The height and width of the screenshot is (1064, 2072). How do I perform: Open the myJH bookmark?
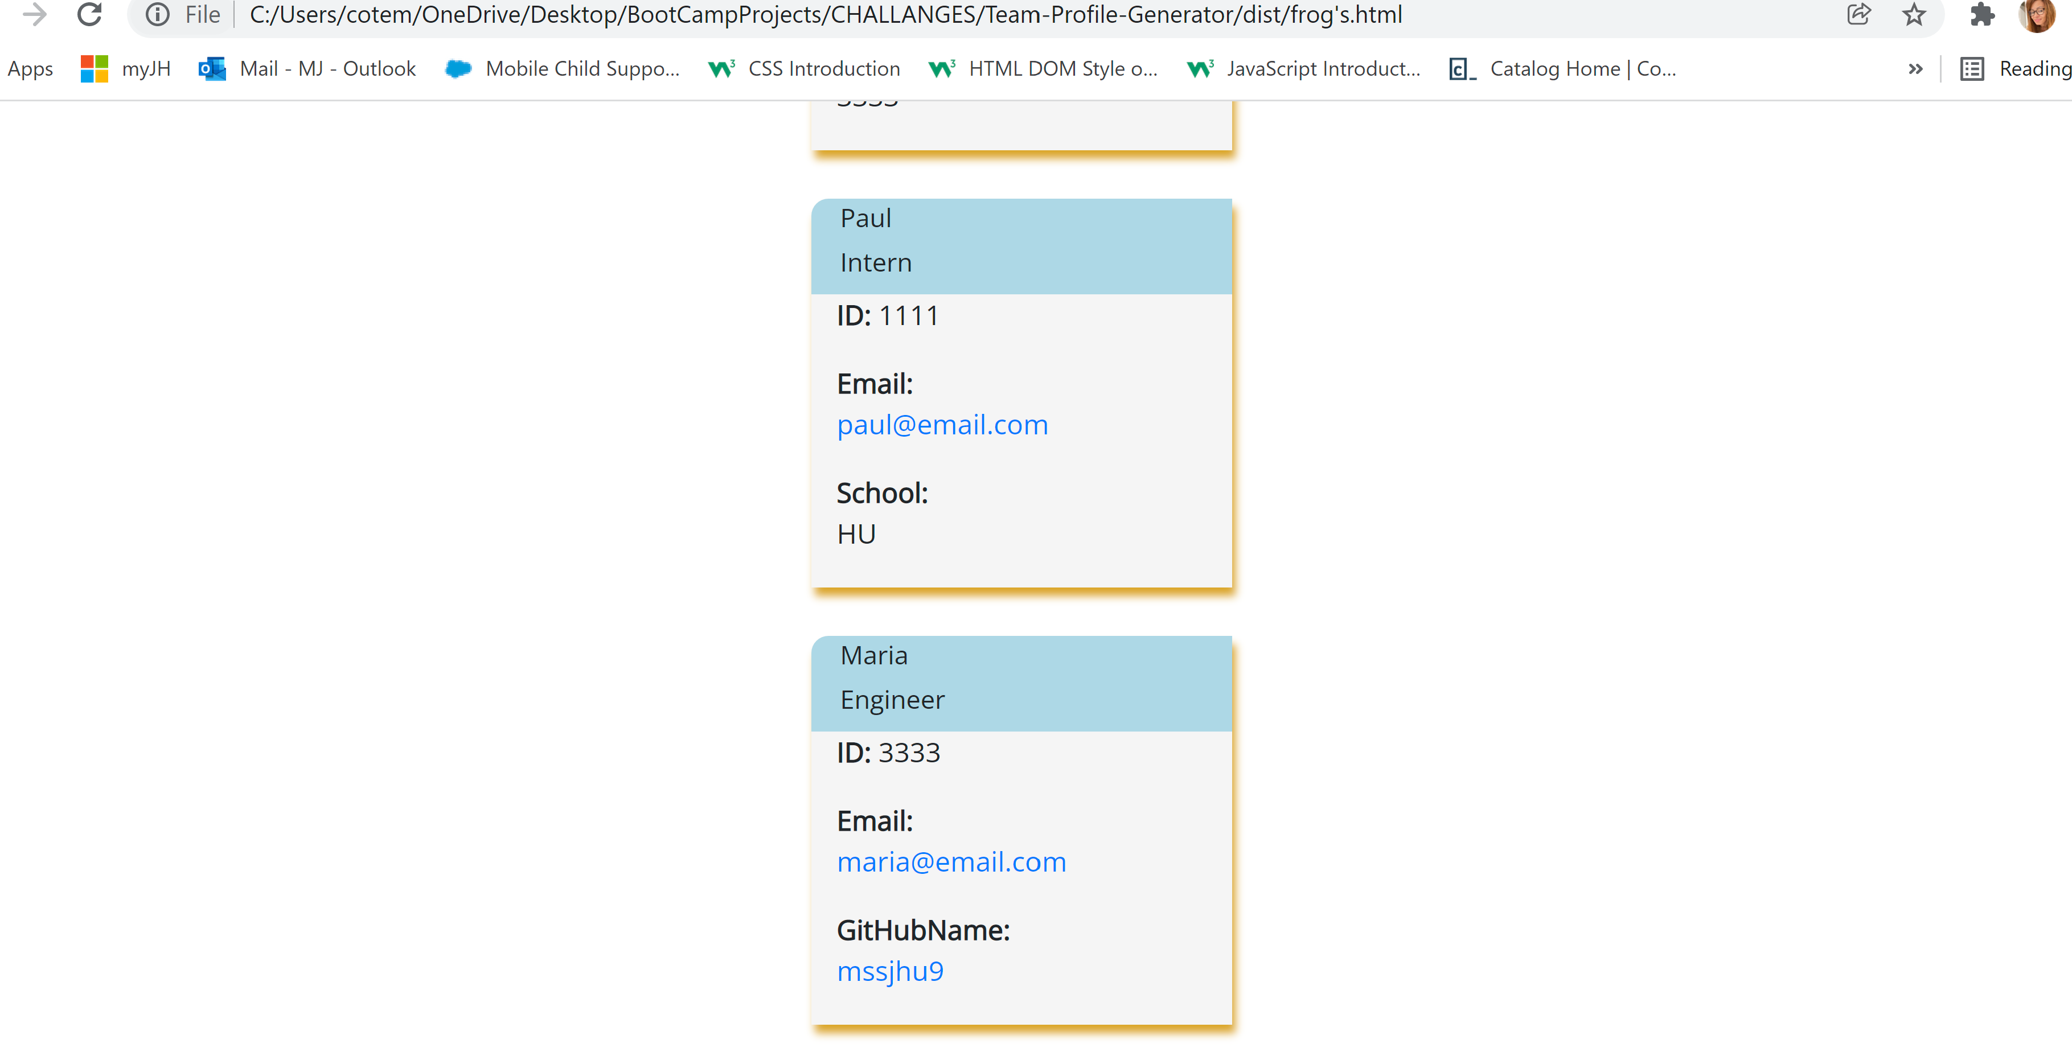click(x=126, y=69)
